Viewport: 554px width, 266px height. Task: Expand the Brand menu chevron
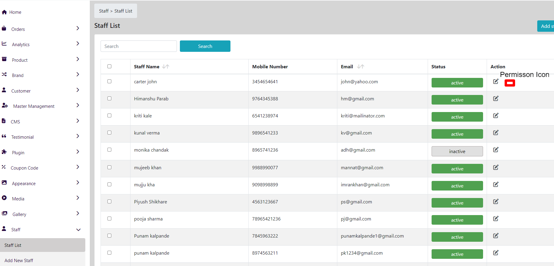(78, 74)
